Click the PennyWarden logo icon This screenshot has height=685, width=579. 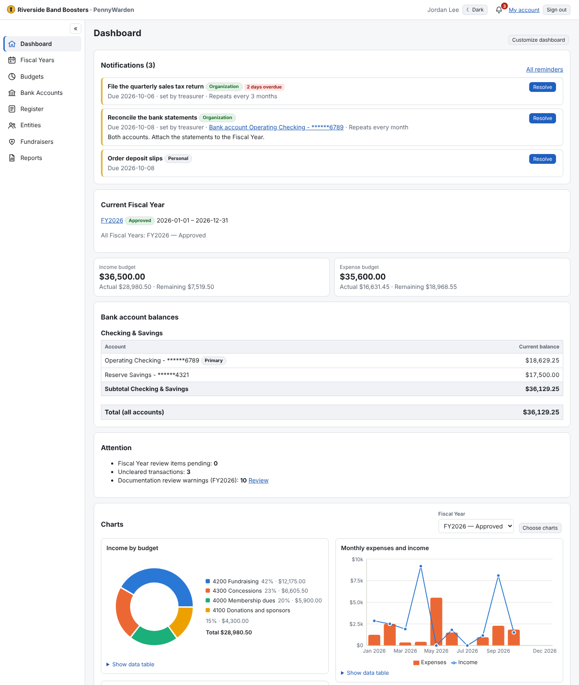[x=11, y=9]
